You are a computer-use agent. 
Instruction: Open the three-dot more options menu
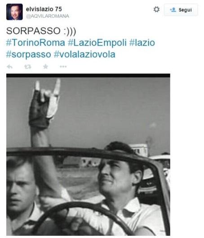(x=63, y=66)
